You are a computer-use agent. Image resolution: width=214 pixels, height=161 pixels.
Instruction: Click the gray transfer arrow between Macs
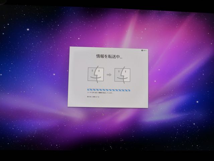click(109, 74)
